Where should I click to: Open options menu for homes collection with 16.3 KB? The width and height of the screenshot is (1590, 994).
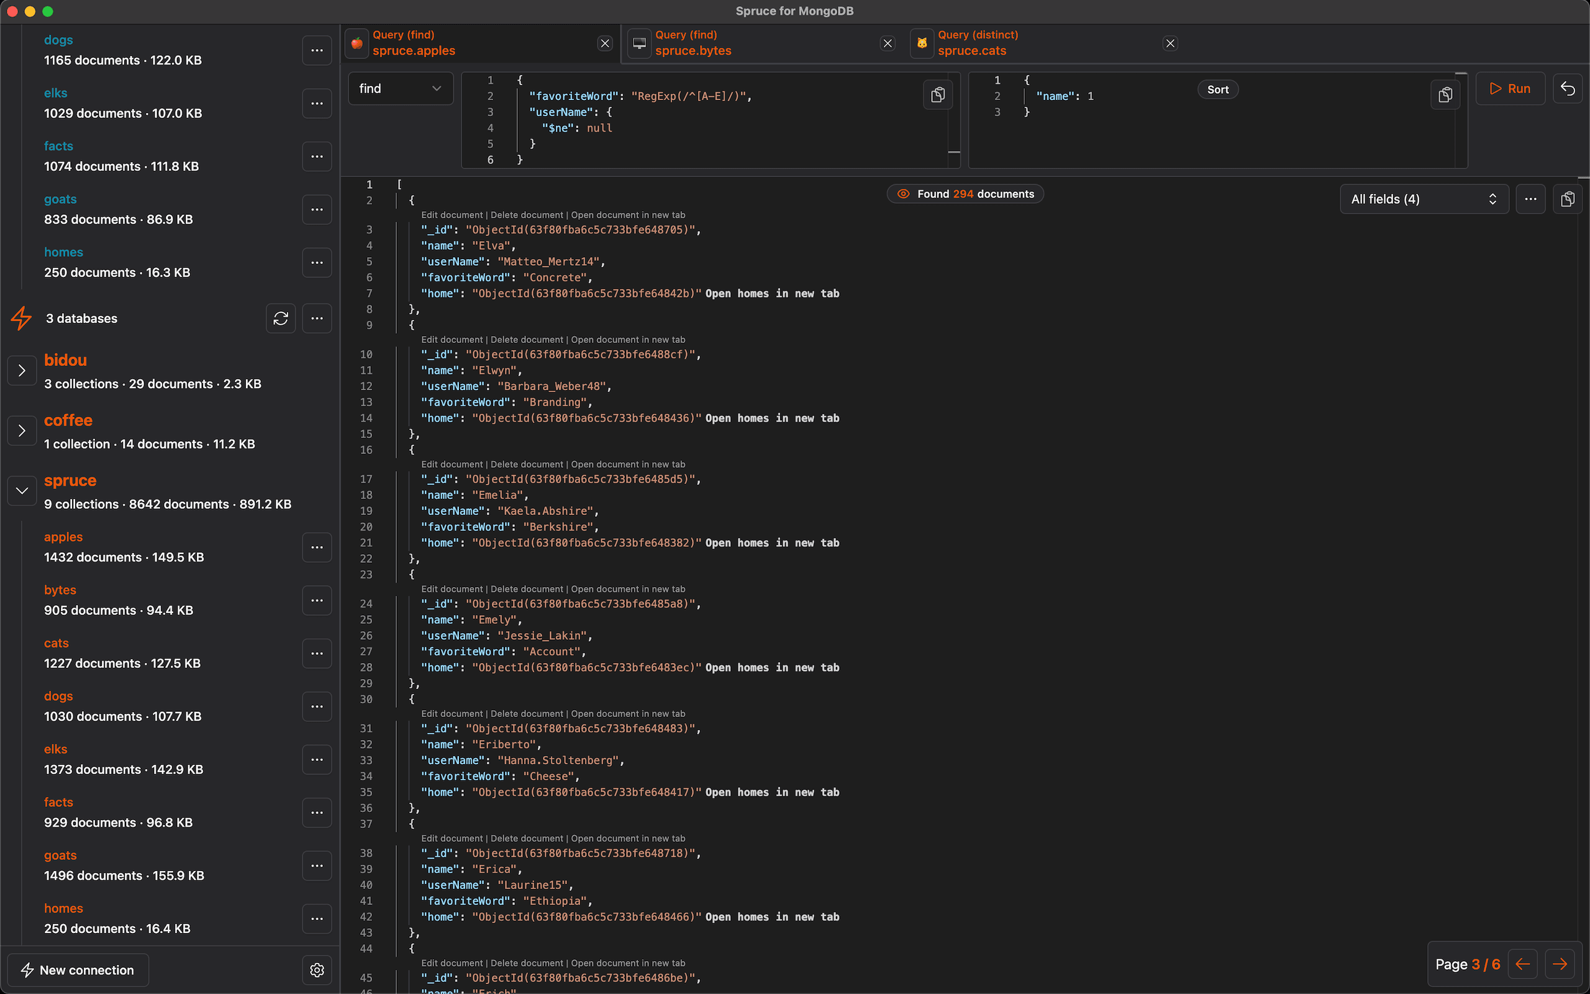[317, 262]
